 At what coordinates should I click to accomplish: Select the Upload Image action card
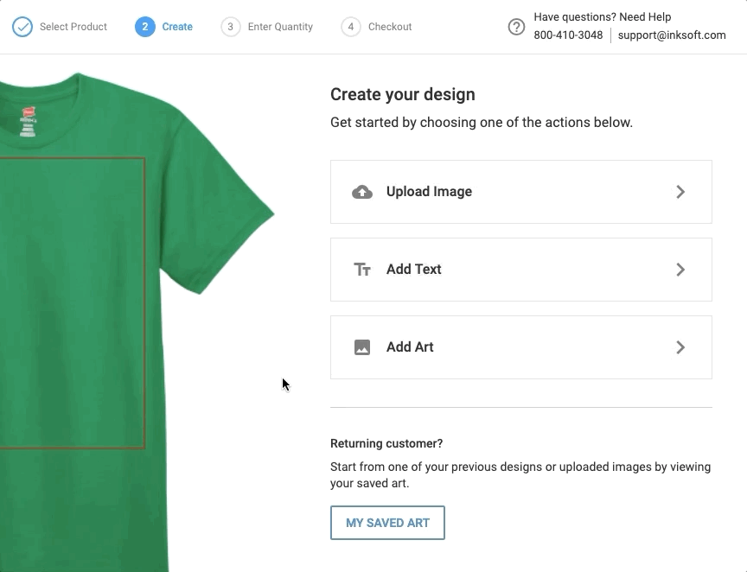520,191
